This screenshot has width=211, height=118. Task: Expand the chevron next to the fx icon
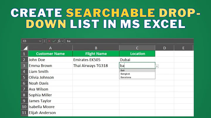(62, 41)
